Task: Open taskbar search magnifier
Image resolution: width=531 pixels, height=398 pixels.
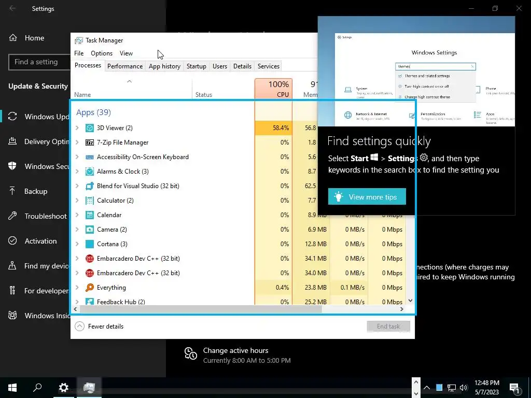Action: [x=37, y=388]
